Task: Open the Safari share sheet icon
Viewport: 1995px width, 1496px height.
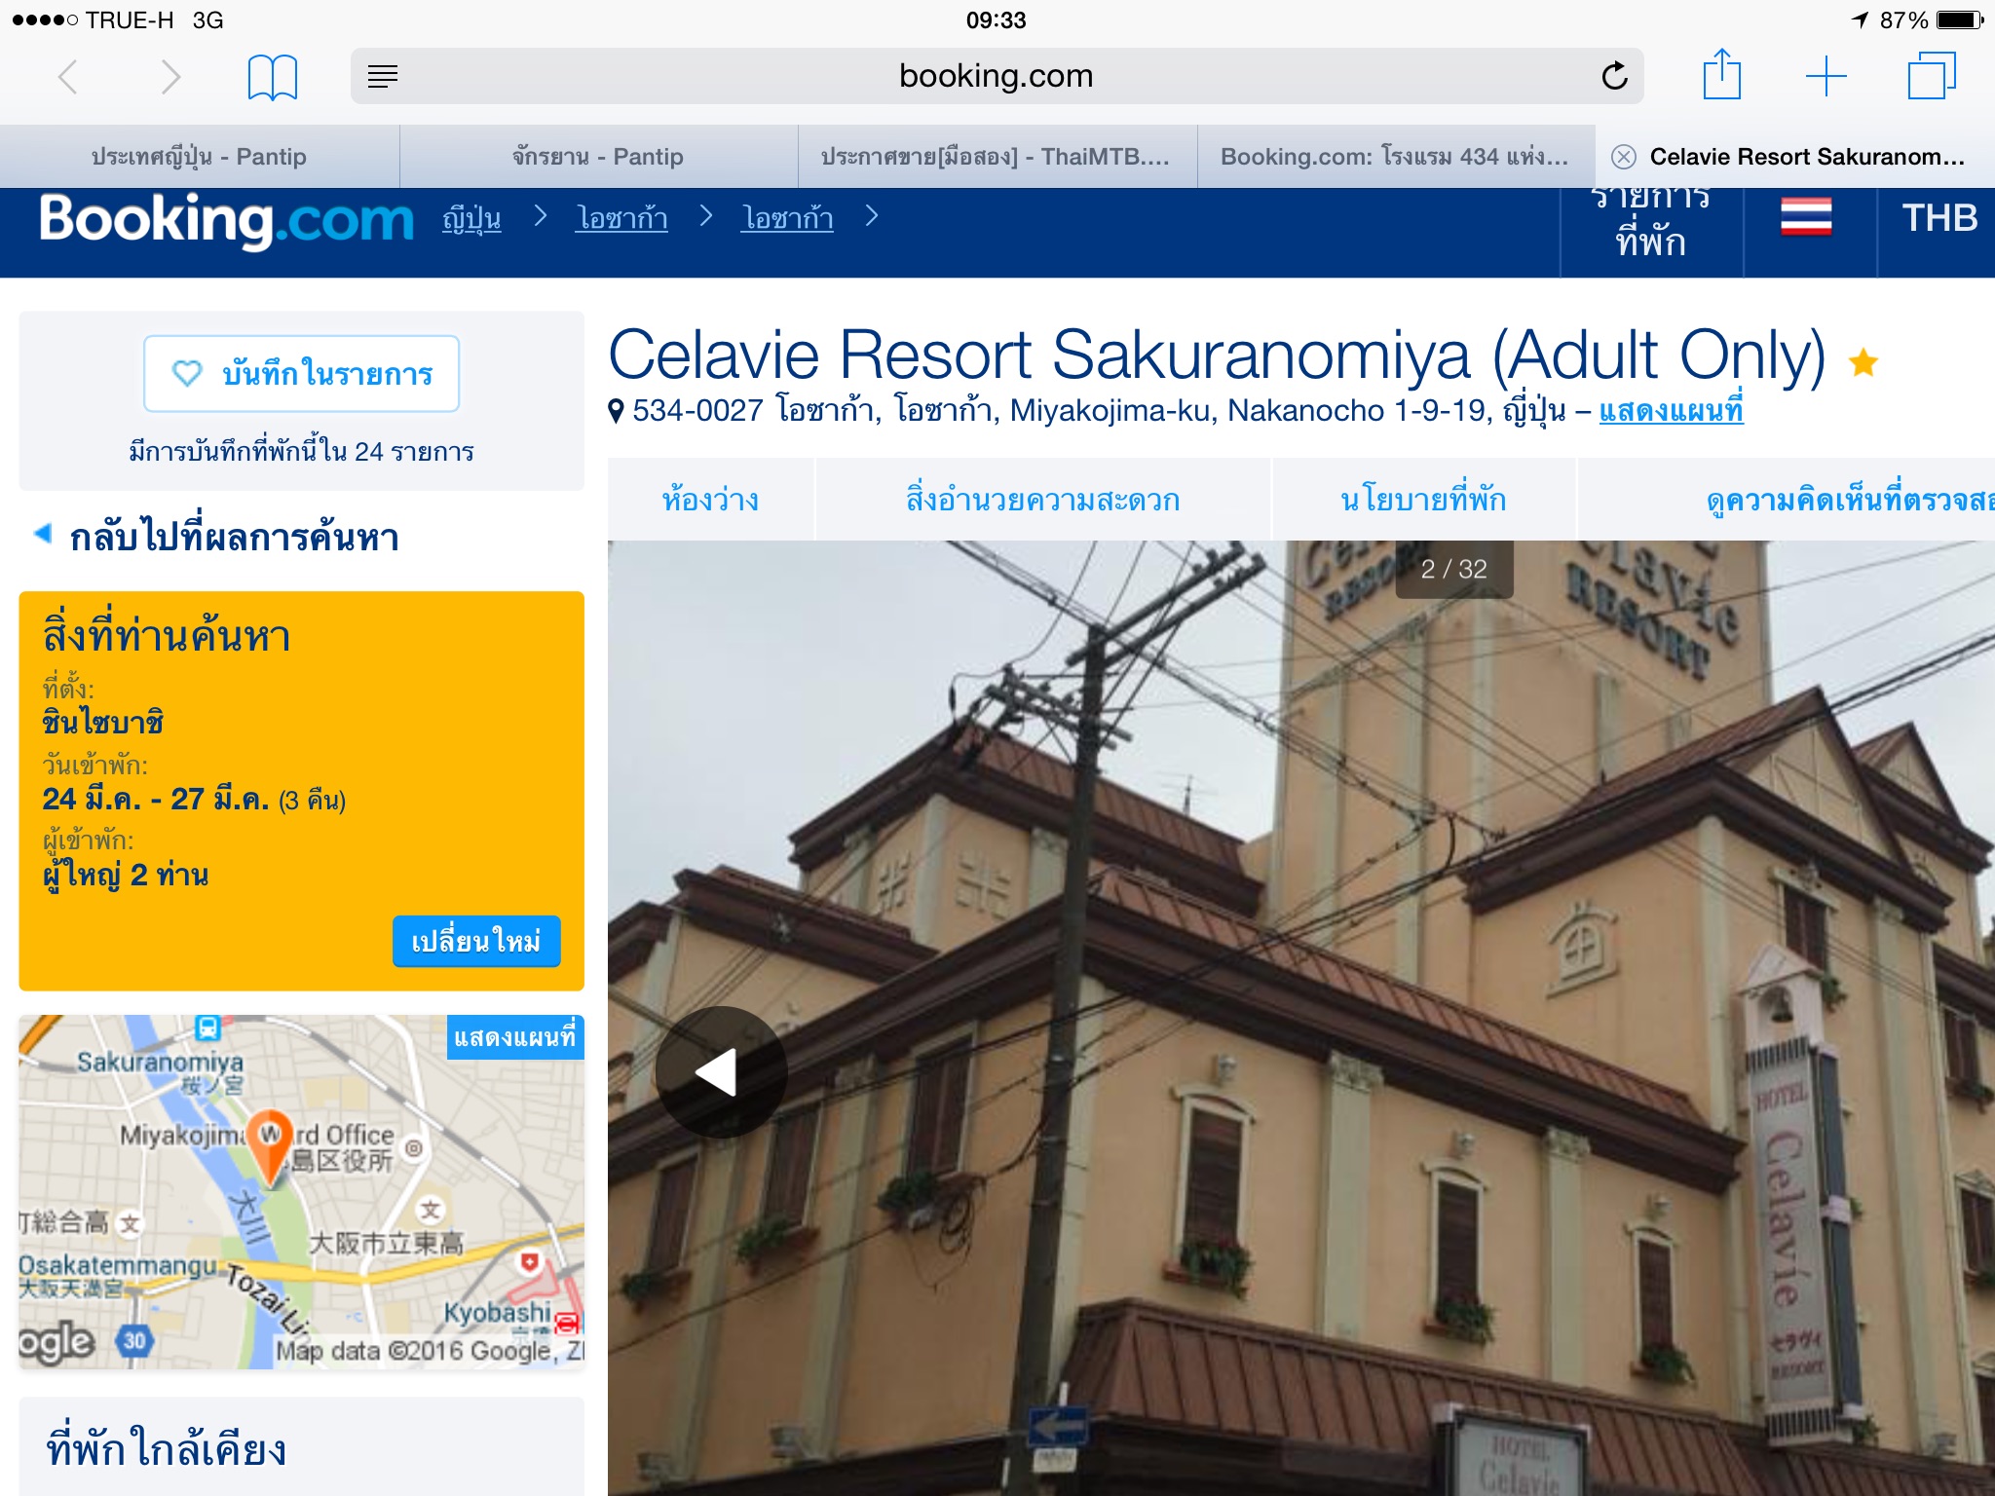Action: click(x=1721, y=74)
